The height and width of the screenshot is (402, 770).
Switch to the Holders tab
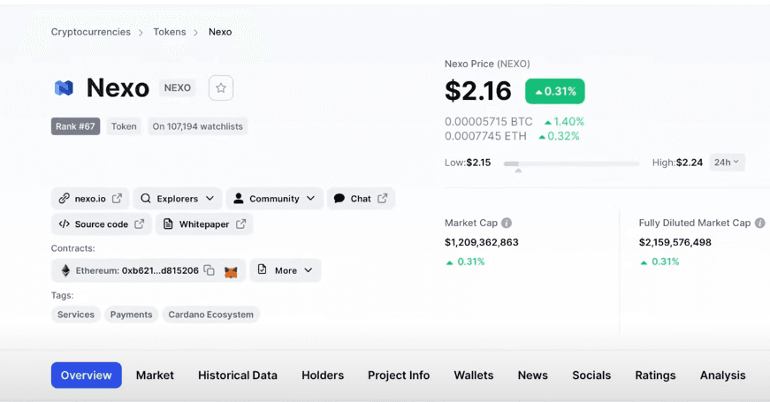pyautogui.click(x=323, y=375)
